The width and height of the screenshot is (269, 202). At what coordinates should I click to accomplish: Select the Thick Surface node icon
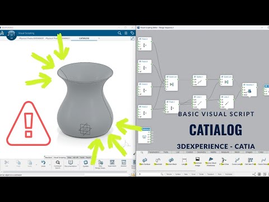click(145, 160)
